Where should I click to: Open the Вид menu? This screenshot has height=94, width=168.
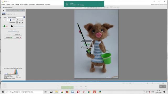tap(13, 4)
